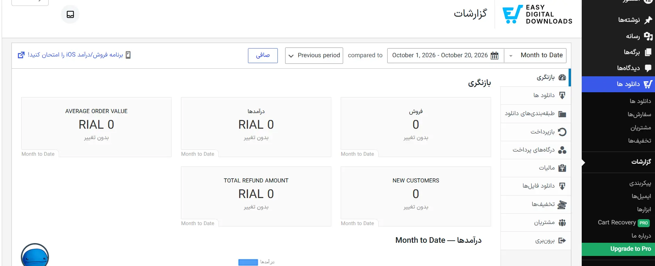This screenshot has height=266, width=655.
Task: Open درگاه‌های پرداخت gateways icon
Action: 562,150
